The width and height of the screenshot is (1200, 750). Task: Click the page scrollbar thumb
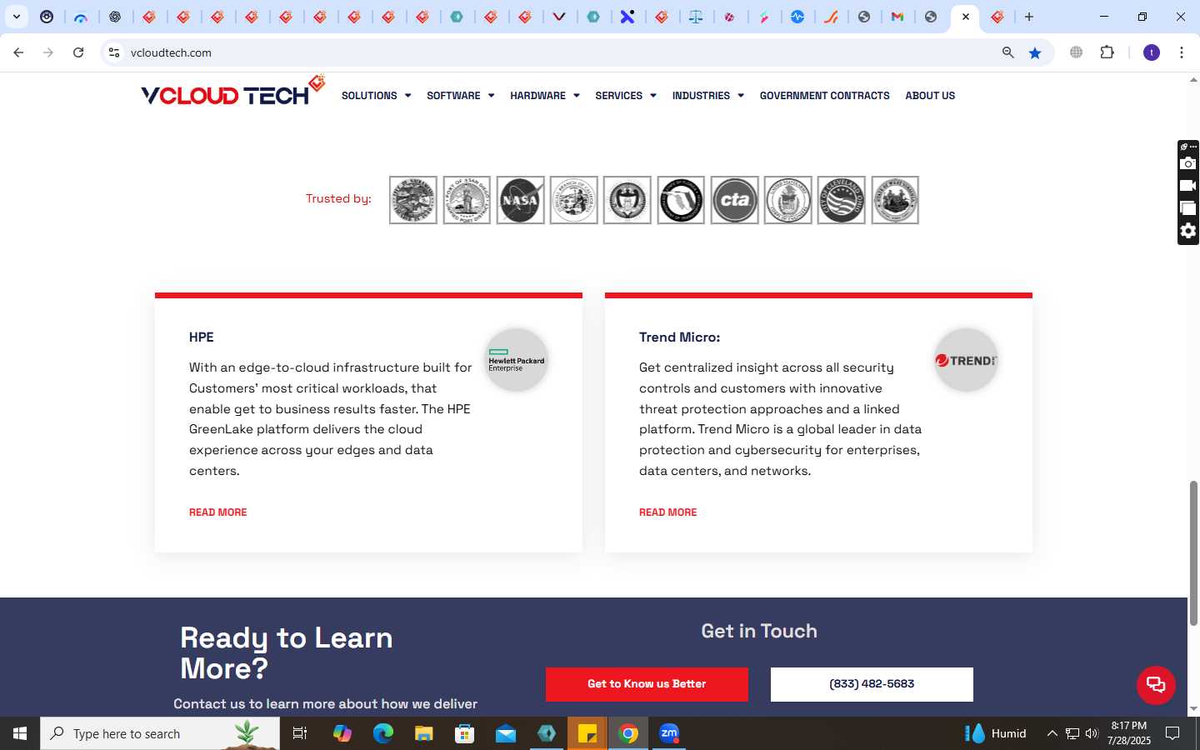click(1193, 552)
